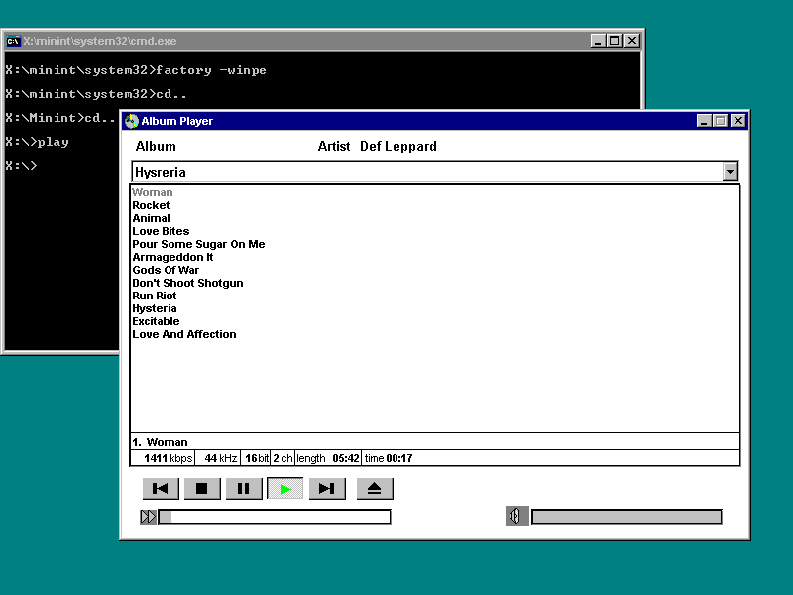Click the time 00:17 display
The height and width of the screenshot is (595, 793).
pyautogui.click(x=389, y=458)
